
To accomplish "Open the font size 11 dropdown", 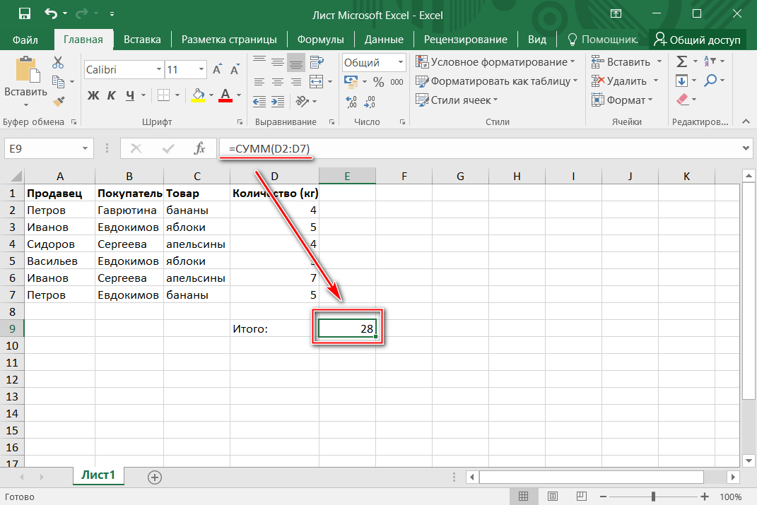I will 201,69.
